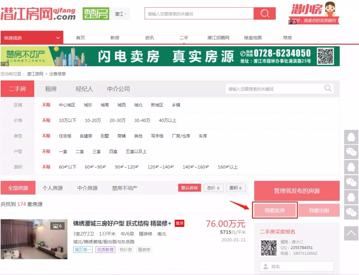This screenshot has width=359, height=275.
Task: Open the 潜江 city dropdown
Action: point(120,14)
